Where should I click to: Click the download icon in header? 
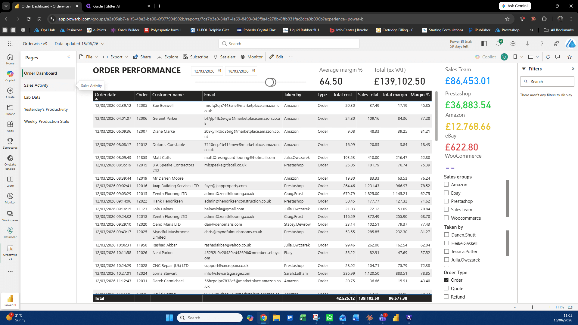(527, 44)
